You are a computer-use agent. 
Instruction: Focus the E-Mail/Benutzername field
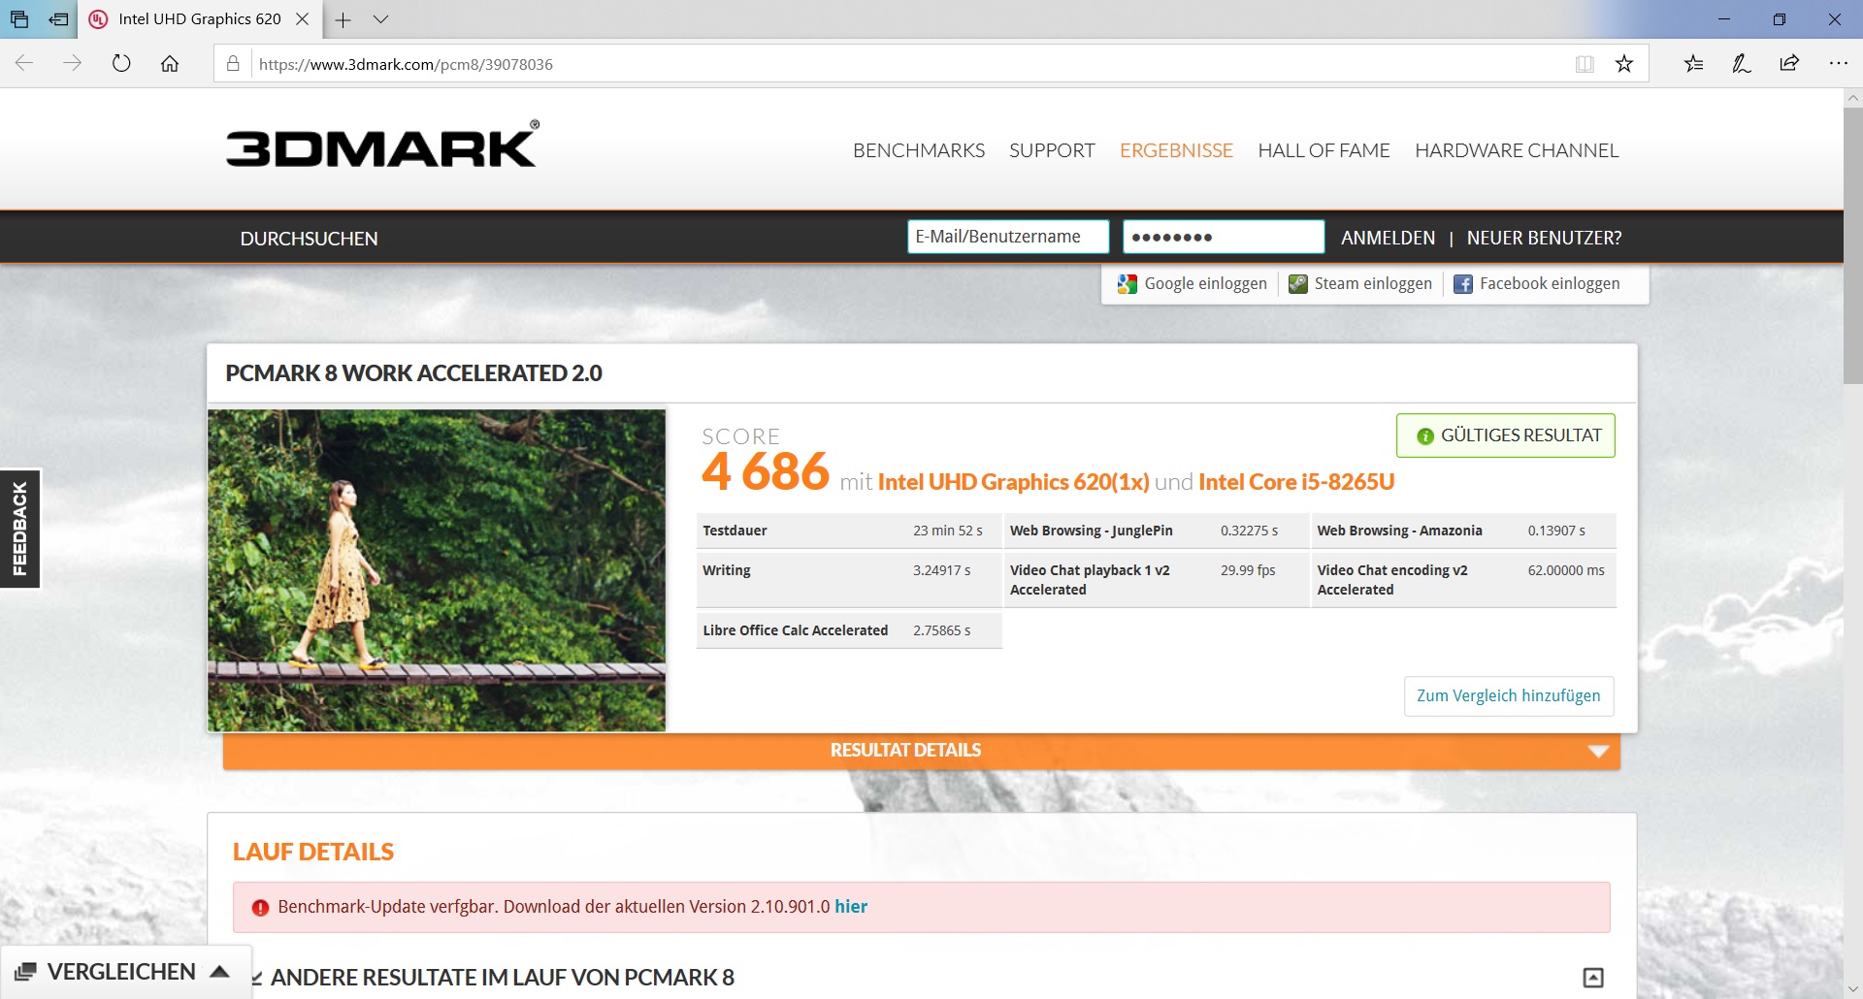(1008, 237)
